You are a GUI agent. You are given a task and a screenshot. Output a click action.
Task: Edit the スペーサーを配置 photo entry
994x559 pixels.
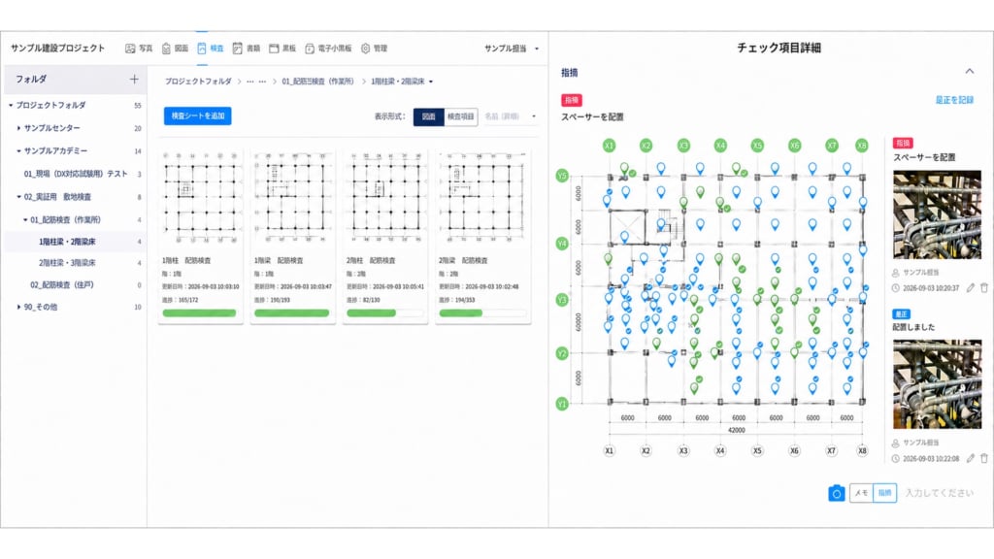(970, 287)
